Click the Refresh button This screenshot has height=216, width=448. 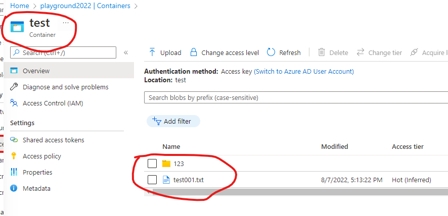pyautogui.click(x=284, y=52)
